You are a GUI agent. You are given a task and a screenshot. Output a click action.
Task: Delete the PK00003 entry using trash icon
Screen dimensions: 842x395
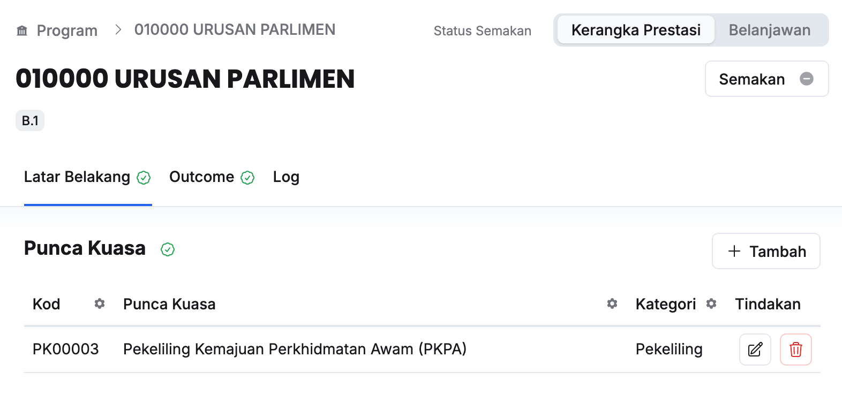coord(795,350)
